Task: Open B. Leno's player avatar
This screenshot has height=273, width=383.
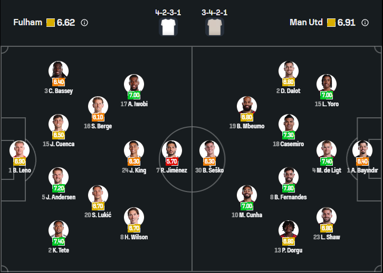Action: click(20, 150)
